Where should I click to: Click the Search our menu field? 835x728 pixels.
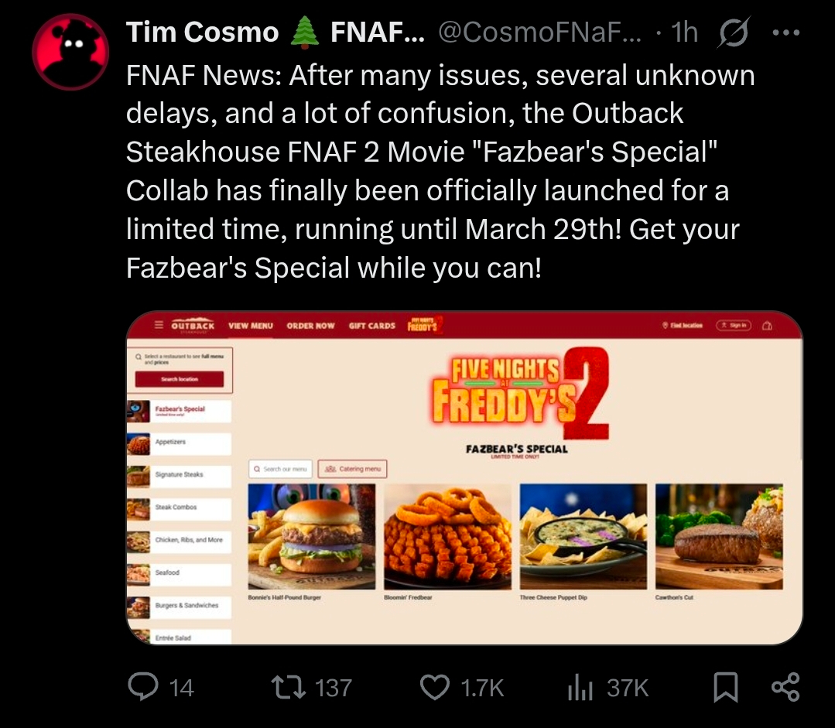(280, 469)
